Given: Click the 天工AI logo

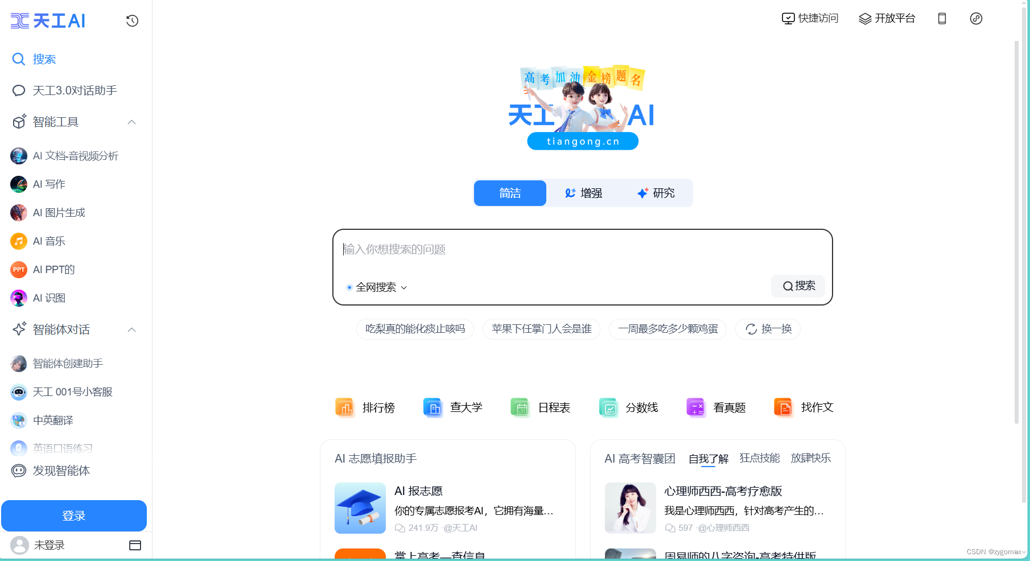Looking at the screenshot, I should (48, 21).
